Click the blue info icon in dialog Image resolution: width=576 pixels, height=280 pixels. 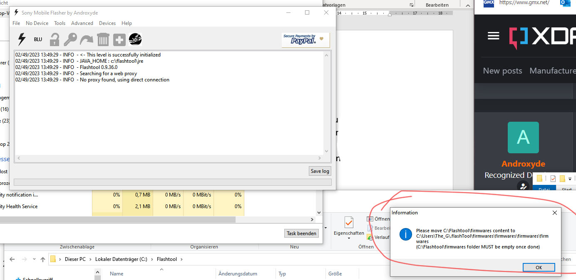click(405, 234)
